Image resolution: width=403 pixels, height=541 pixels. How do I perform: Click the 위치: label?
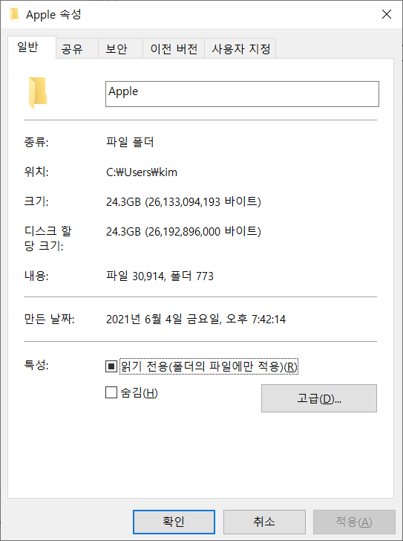36,172
